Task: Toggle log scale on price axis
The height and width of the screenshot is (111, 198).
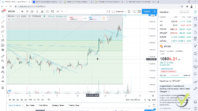Action: pos(149,100)
